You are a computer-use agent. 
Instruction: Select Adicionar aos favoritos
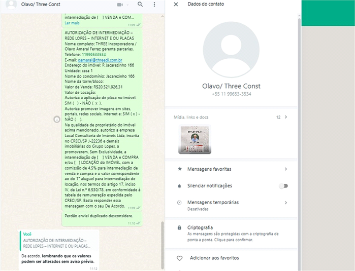tap(214, 258)
